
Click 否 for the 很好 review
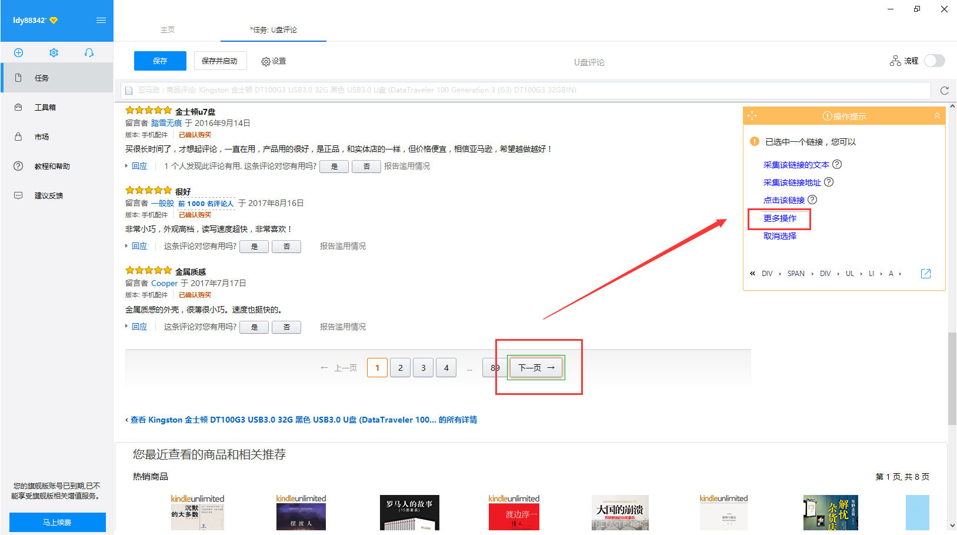coord(286,247)
